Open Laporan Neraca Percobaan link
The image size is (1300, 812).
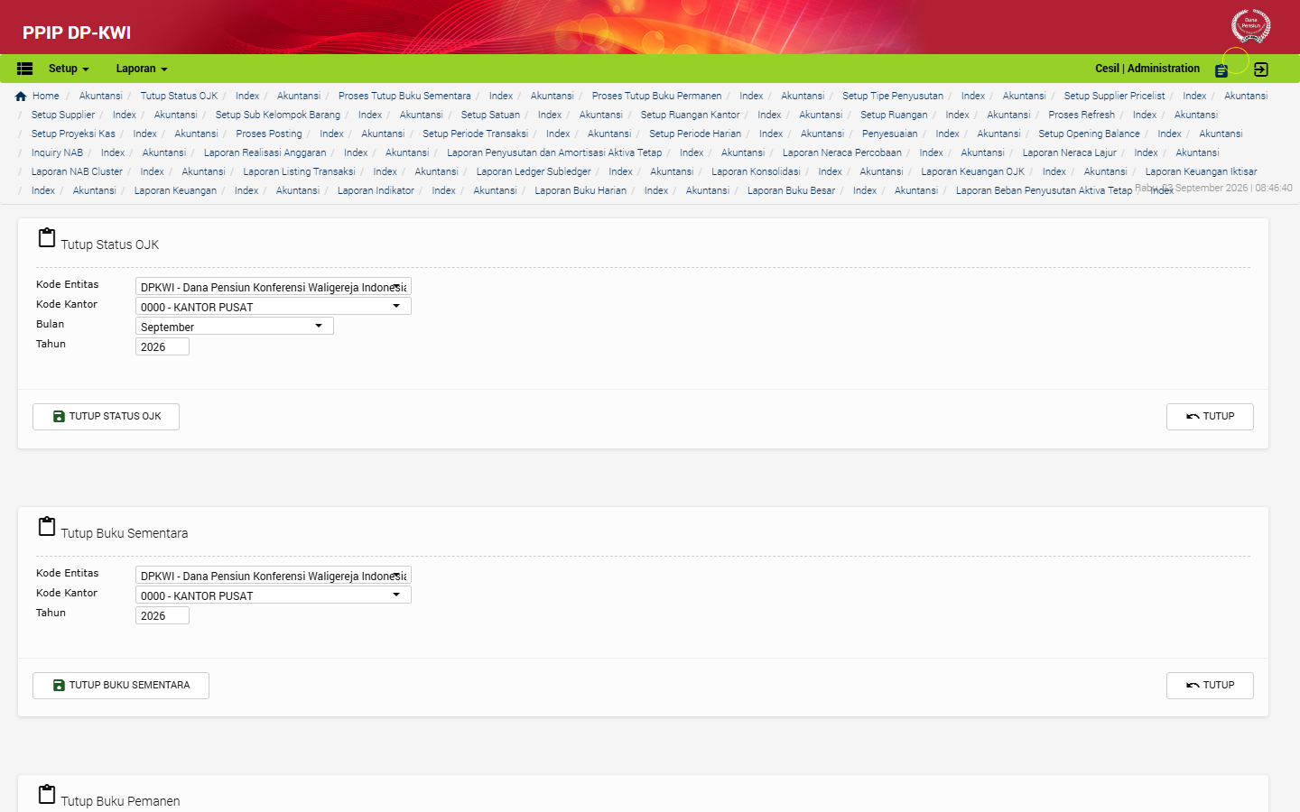point(841,152)
